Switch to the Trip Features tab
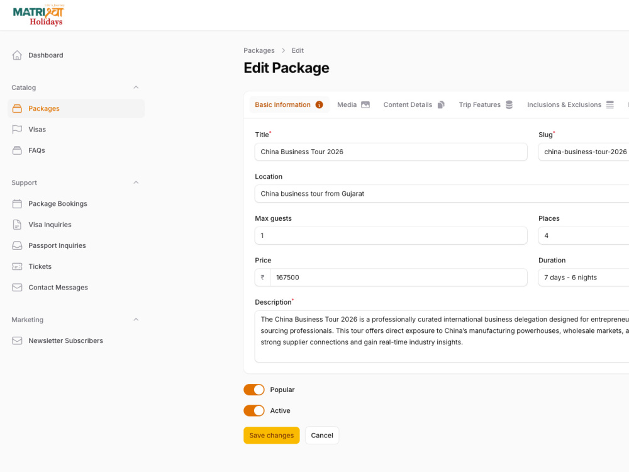This screenshot has height=472, width=629. tap(486, 104)
